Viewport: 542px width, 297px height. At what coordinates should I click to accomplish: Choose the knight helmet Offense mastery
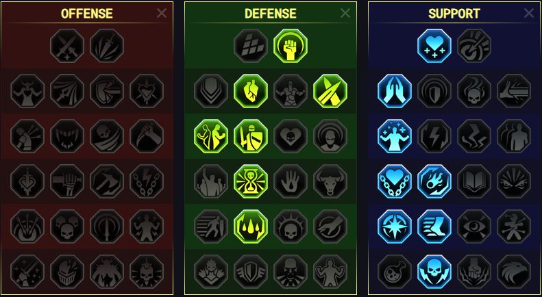[67, 272]
